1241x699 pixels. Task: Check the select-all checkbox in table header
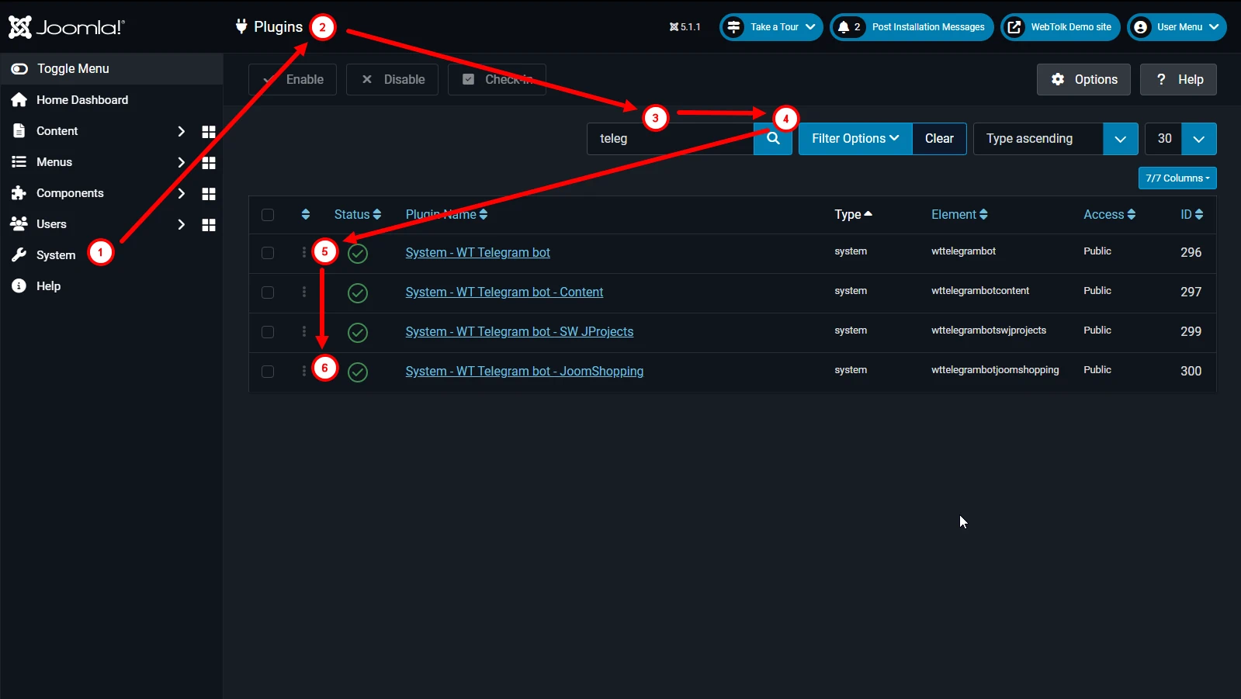pyautogui.click(x=268, y=215)
